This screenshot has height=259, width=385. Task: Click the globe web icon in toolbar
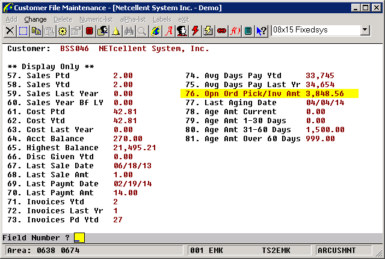click(156, 31)
